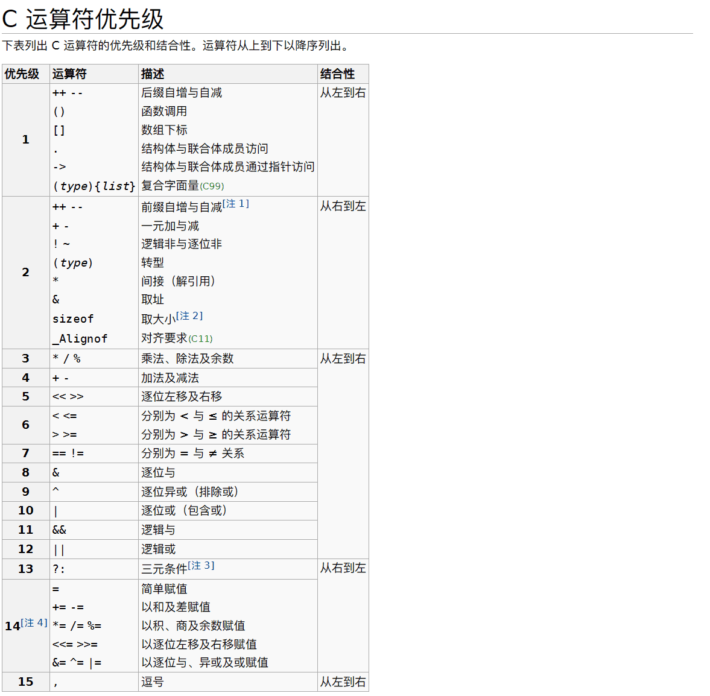The width and height of the screenshot is (710, 696).
Task: Click the <<= >>= operator entry
Action: 75,644
